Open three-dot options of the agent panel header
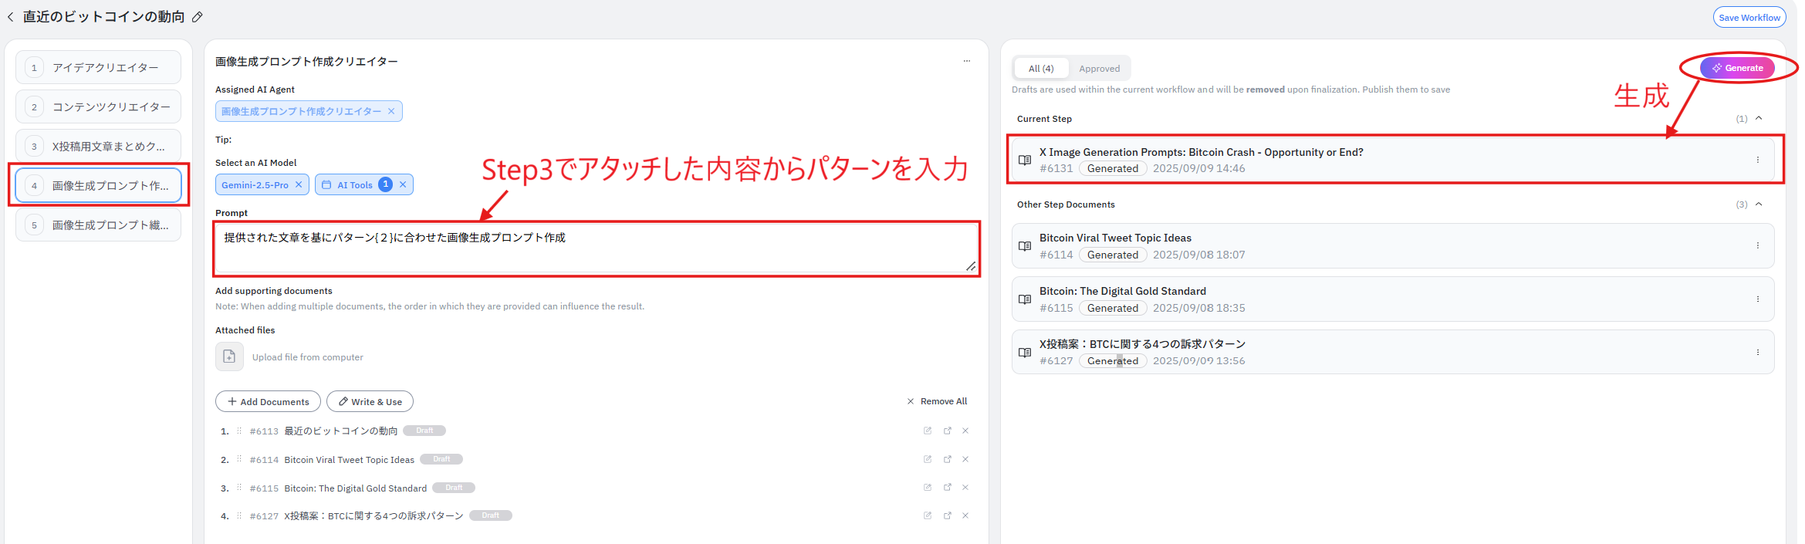Image resolution: width=1805 pixels, height=544 pixels. (x=966, y=61)
